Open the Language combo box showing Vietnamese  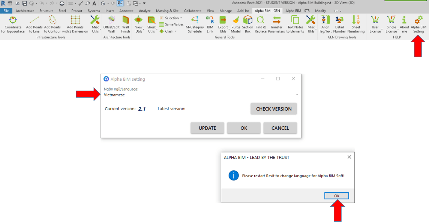coord(201,95)
